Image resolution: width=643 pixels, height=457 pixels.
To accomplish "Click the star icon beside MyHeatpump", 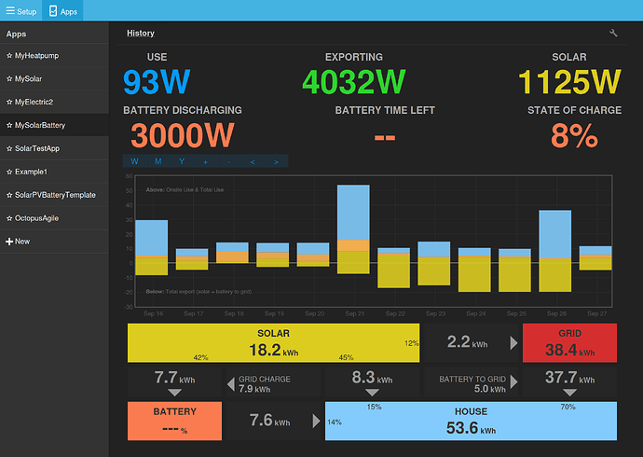I will coord(9,56).
